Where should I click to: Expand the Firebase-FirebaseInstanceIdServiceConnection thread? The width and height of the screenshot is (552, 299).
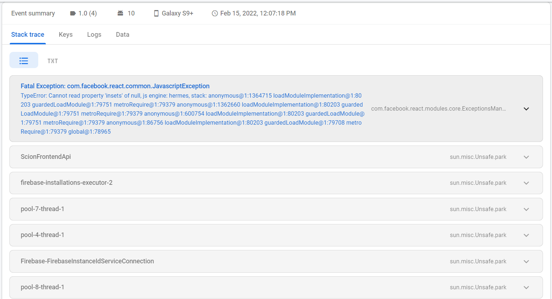click(x=526, y=261)
